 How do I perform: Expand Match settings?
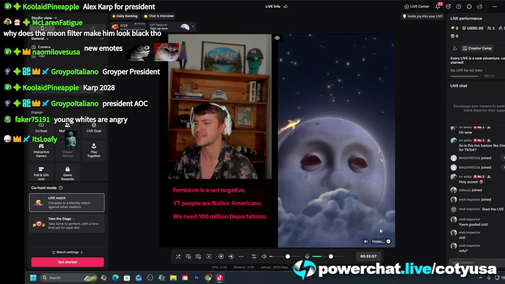67,252
